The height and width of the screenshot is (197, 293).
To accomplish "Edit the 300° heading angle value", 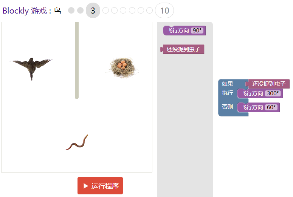I will click(273, 93).
